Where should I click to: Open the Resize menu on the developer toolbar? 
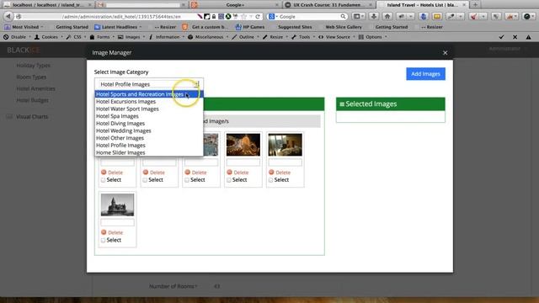tap(275, 37)
